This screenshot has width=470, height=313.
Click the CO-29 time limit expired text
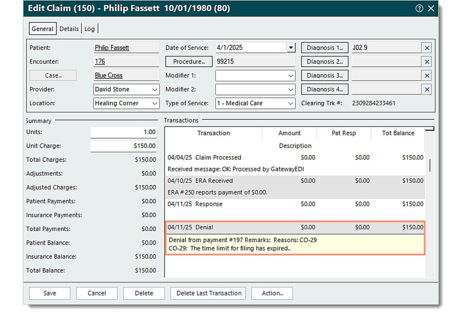230,249
